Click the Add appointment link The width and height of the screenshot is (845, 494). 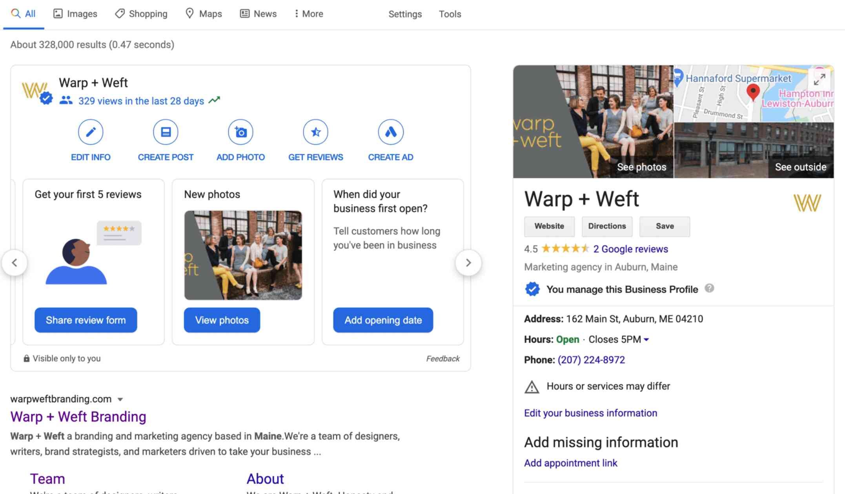(571, 463)
